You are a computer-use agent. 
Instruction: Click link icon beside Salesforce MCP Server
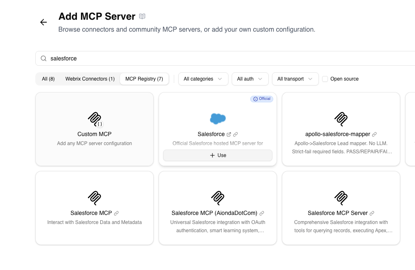click(372, 213)
